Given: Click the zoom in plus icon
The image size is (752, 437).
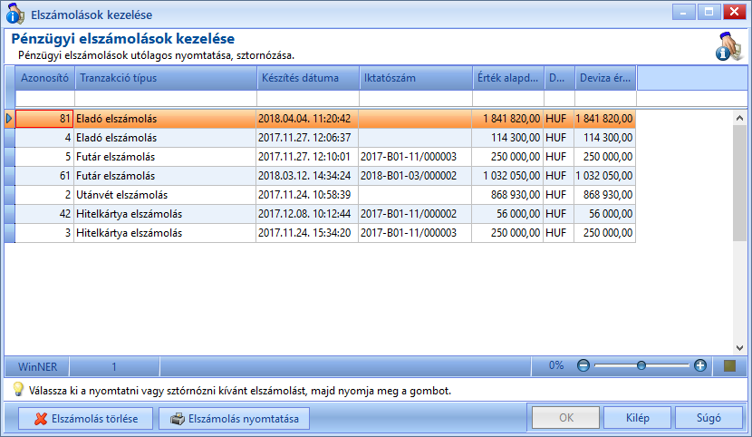Looking at the screenshot, I should pyautogui.click(x=700, y=366).
